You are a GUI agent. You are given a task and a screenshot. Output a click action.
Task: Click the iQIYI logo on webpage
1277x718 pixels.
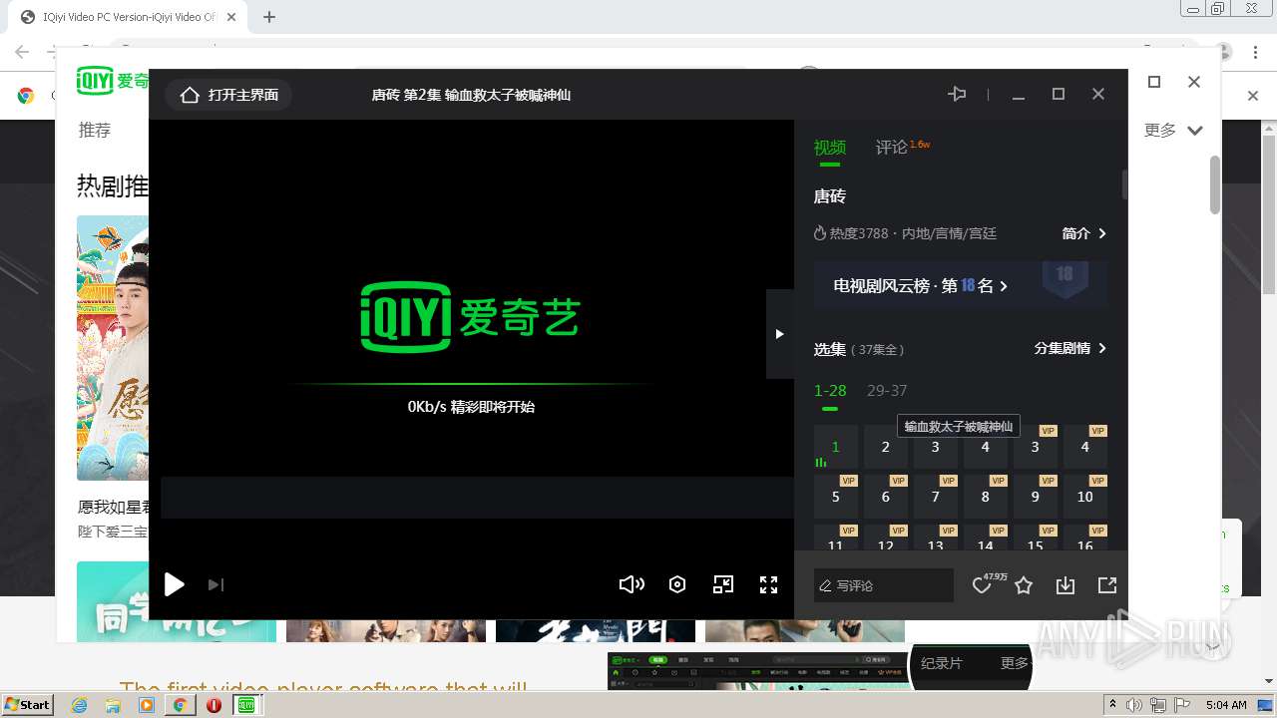(x=113, y=81)
